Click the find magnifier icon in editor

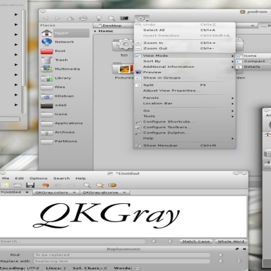pyautogui.click(x=87, y=186)
